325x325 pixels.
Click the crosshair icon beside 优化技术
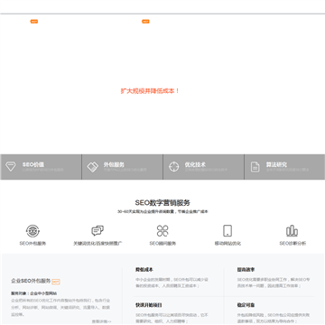coord(173,167)
